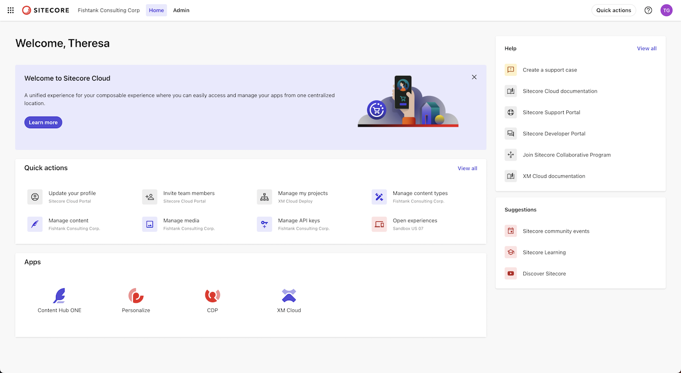The width and height of the screenshot is (681, 373).
Task: Select the Home tab
Action: click(156, 10)
